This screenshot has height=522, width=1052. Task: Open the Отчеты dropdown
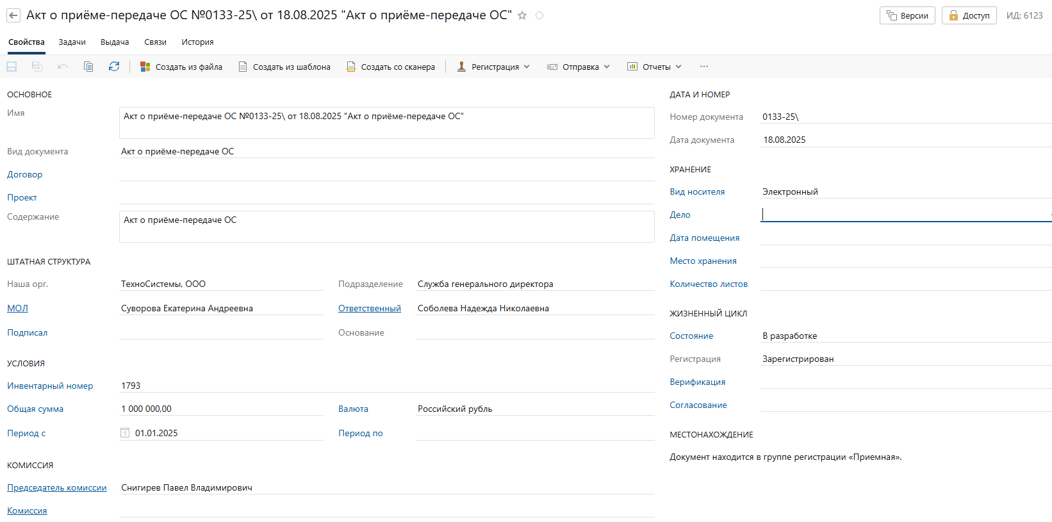coord(654,67)
